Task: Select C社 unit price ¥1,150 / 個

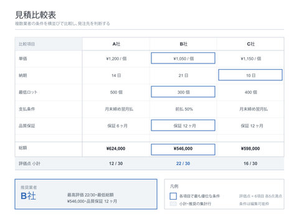Action: click(x=250, y=58)
